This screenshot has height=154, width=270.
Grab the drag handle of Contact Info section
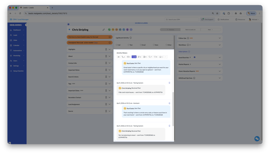(106, 63)
